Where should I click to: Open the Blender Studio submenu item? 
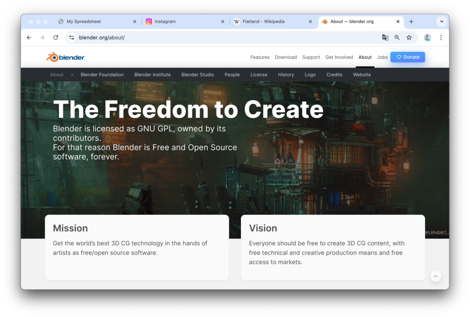coord(197,75)
